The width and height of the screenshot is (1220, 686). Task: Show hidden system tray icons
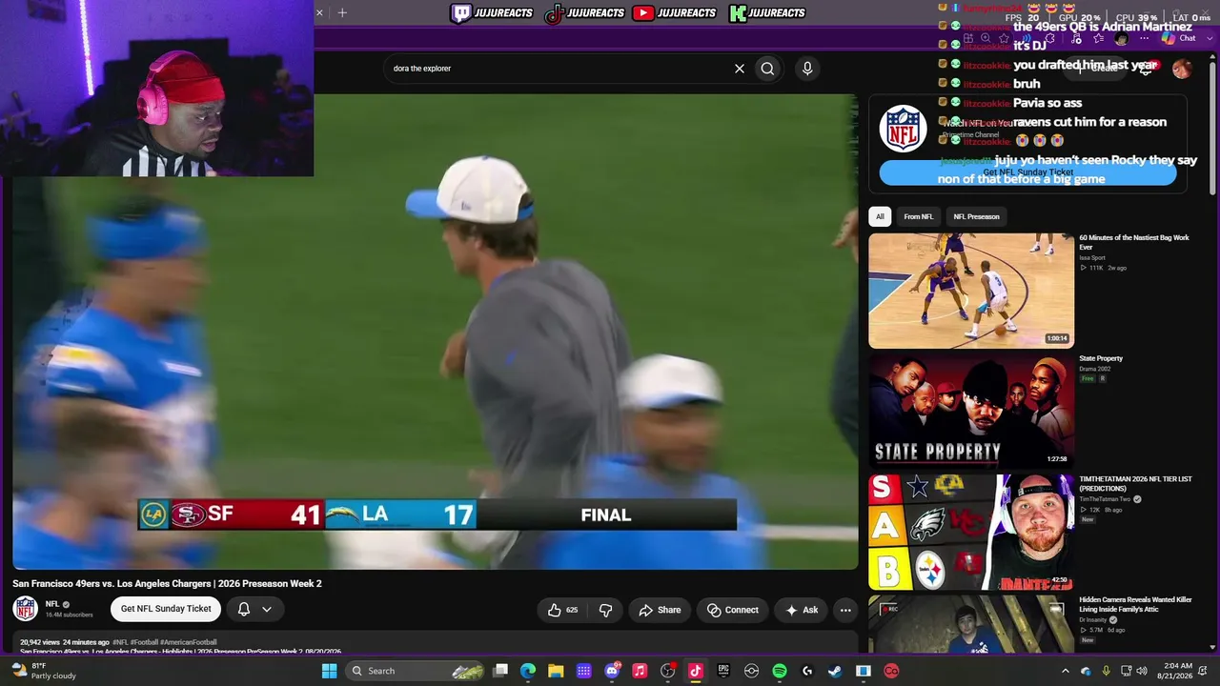[1066, 671]
